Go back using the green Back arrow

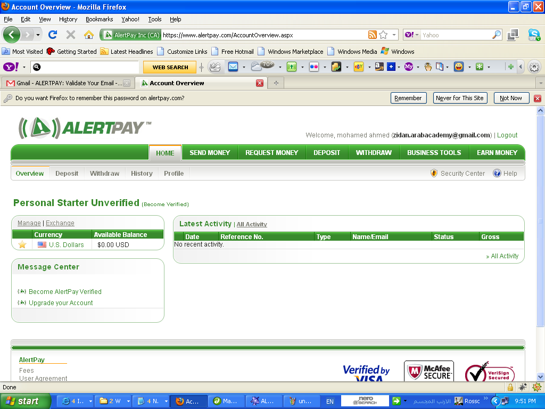(x=12, y=35)
